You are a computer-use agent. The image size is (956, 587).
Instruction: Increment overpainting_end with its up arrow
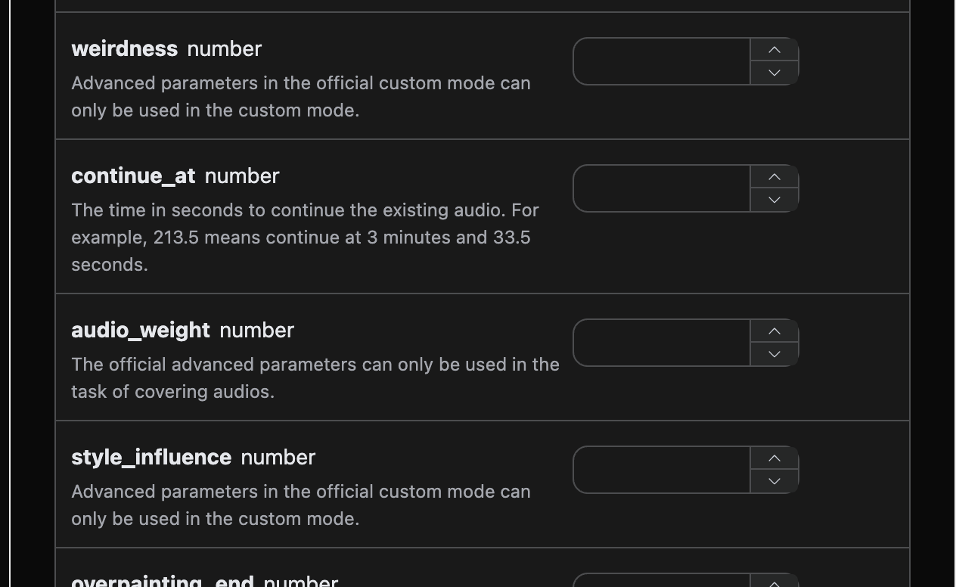774,582
